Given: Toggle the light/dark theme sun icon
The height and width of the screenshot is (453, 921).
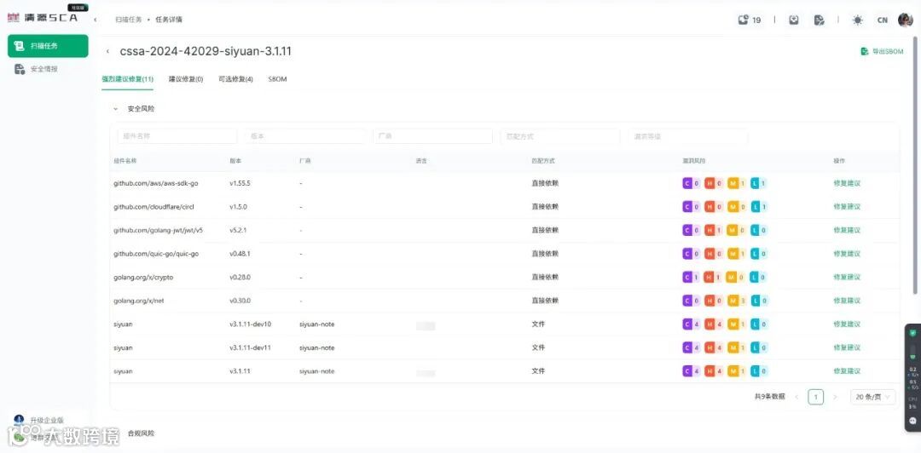Looking at the screenshot, I should [x=858, y=20].
